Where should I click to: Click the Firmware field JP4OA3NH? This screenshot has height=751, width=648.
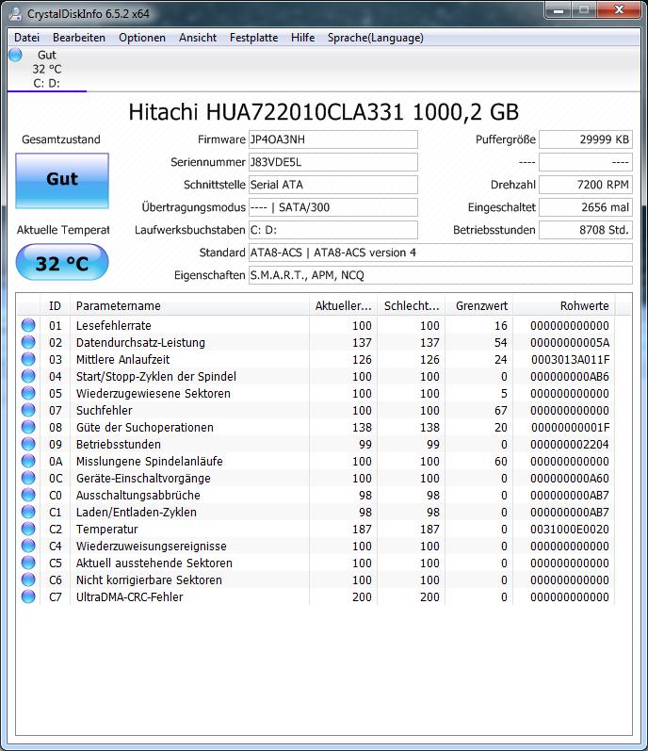click(333, 139)
